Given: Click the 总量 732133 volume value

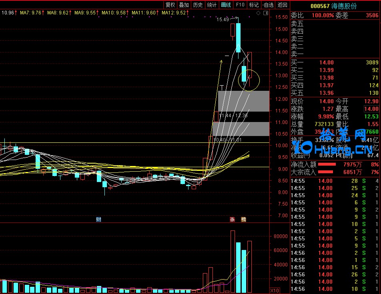Looking at the screenshot, I should click(x=325, y=124).
